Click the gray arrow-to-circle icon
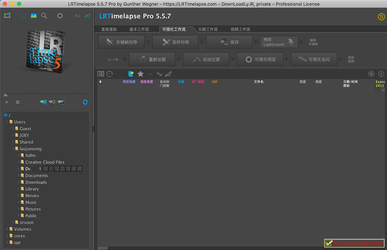Image resolution: width=387 pixels, height=250 pixels. (52, 101)
